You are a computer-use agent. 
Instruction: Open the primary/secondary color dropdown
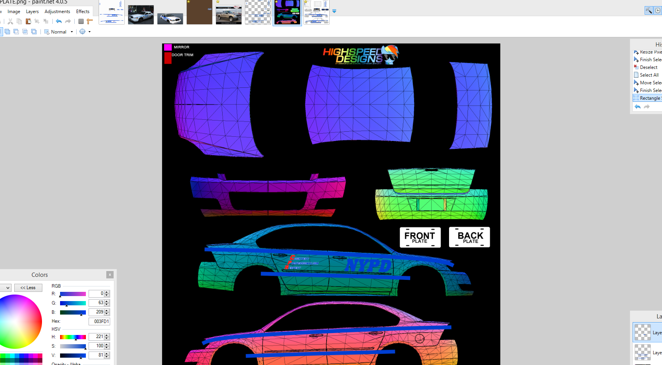pos(5,288)
